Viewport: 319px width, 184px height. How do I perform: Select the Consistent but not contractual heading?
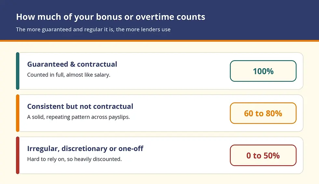tap(80, 106)
